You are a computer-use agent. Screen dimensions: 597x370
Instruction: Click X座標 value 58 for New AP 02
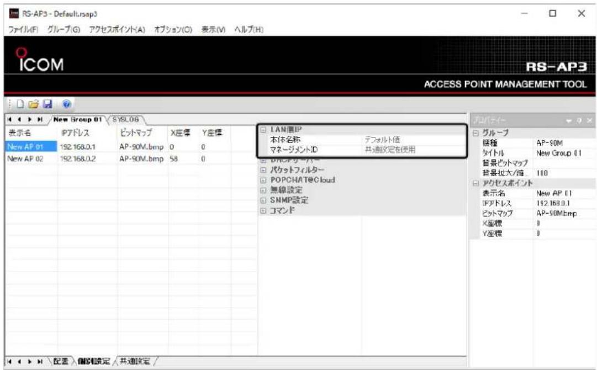[174, 158]
